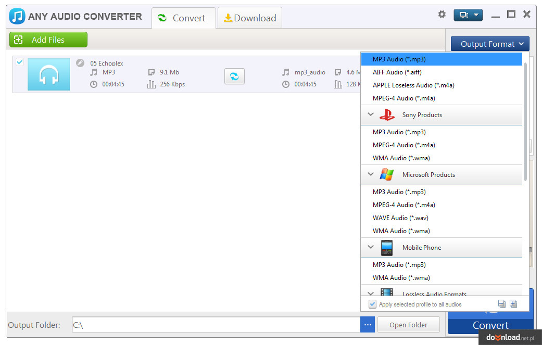Viewport: 542px width, 345px height.
Task: Uncheck the 05 Echoplex file checkbox
Action: point(20,62)
